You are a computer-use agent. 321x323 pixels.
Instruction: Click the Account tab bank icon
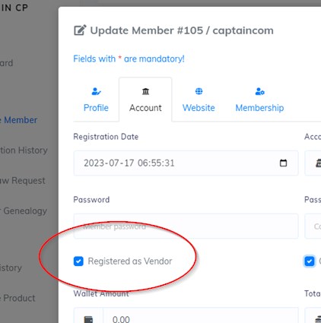145,91
